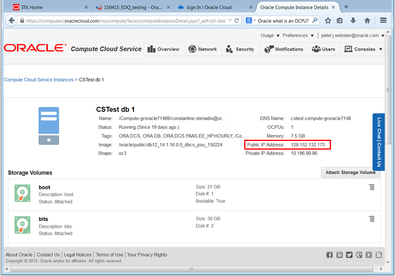This screenshot has width=395, height=276.
Task: Open the Usage dropdown
Action: coord(270,35)
